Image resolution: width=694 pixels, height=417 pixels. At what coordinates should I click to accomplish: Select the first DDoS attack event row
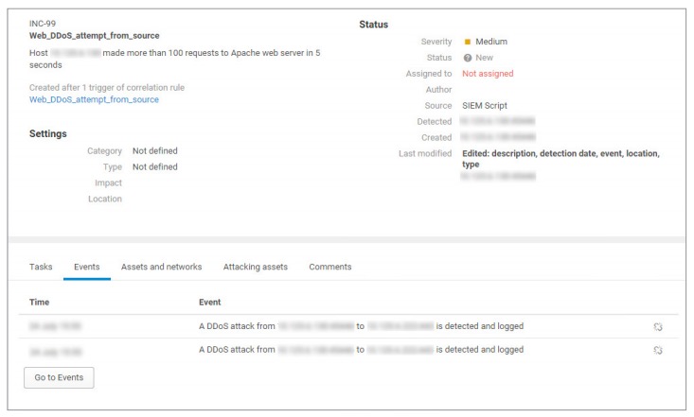point(361,326)
